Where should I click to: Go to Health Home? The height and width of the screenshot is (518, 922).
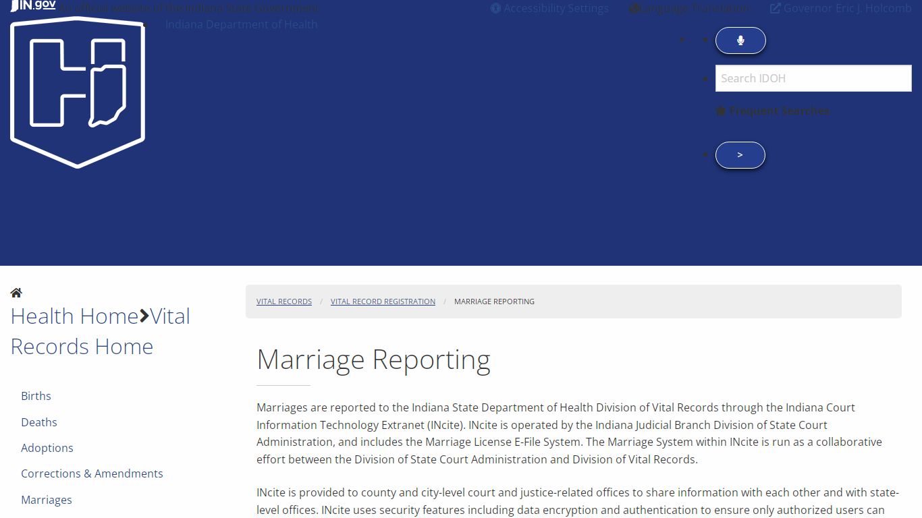point(74,316)
